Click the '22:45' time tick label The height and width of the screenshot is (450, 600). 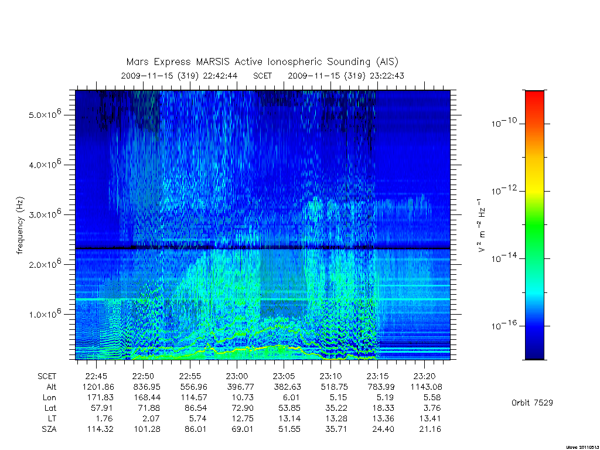pos(97,376)
